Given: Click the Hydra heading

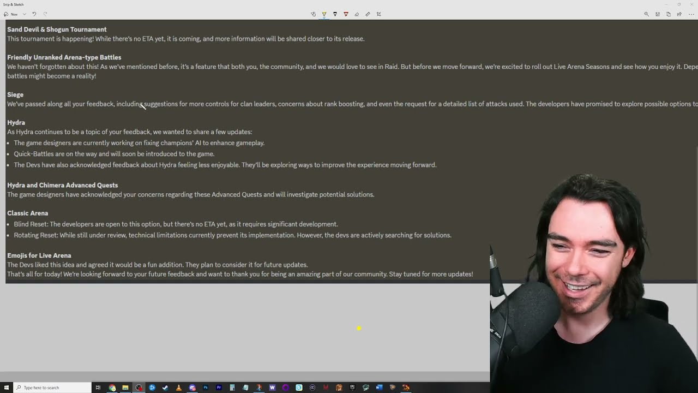Looking at the screenshot, I should pos(16,122).
